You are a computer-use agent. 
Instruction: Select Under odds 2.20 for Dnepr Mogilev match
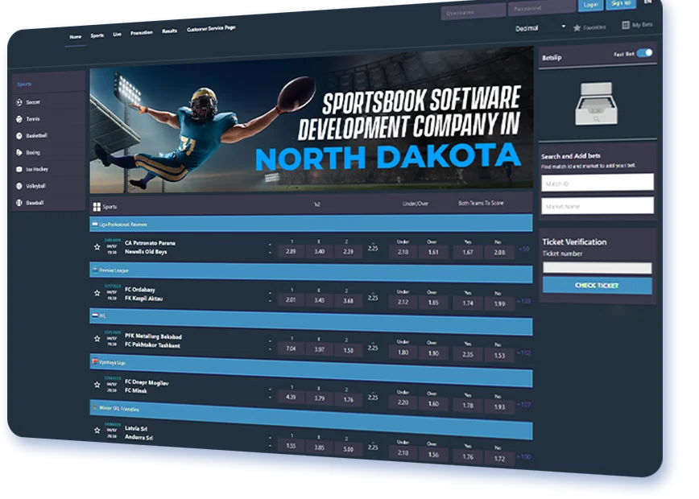click(403, 402)
